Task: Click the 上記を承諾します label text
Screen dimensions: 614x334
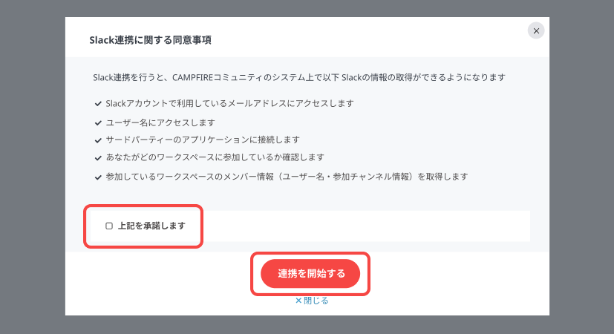Action: click(x=151, y=226)
